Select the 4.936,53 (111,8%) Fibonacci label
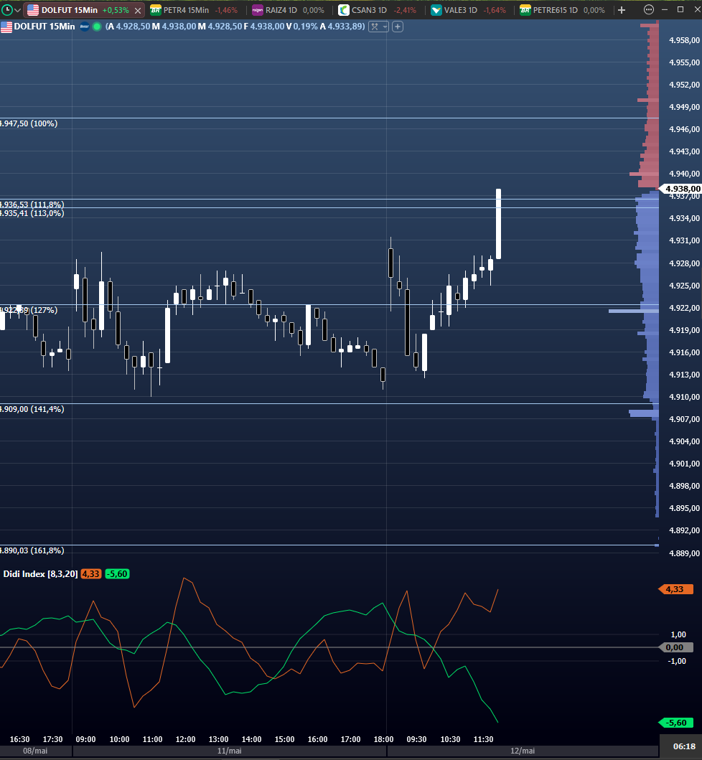This screenshot has width=702, height=760. 32,204
